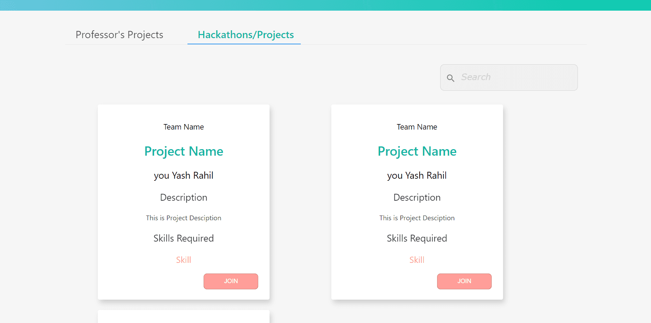Image resolution: width=651 pixels, height=323 pixels.
Task: Click the teal header bar at the top
Action: tap(325, 5)
